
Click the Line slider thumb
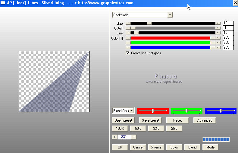136,33
